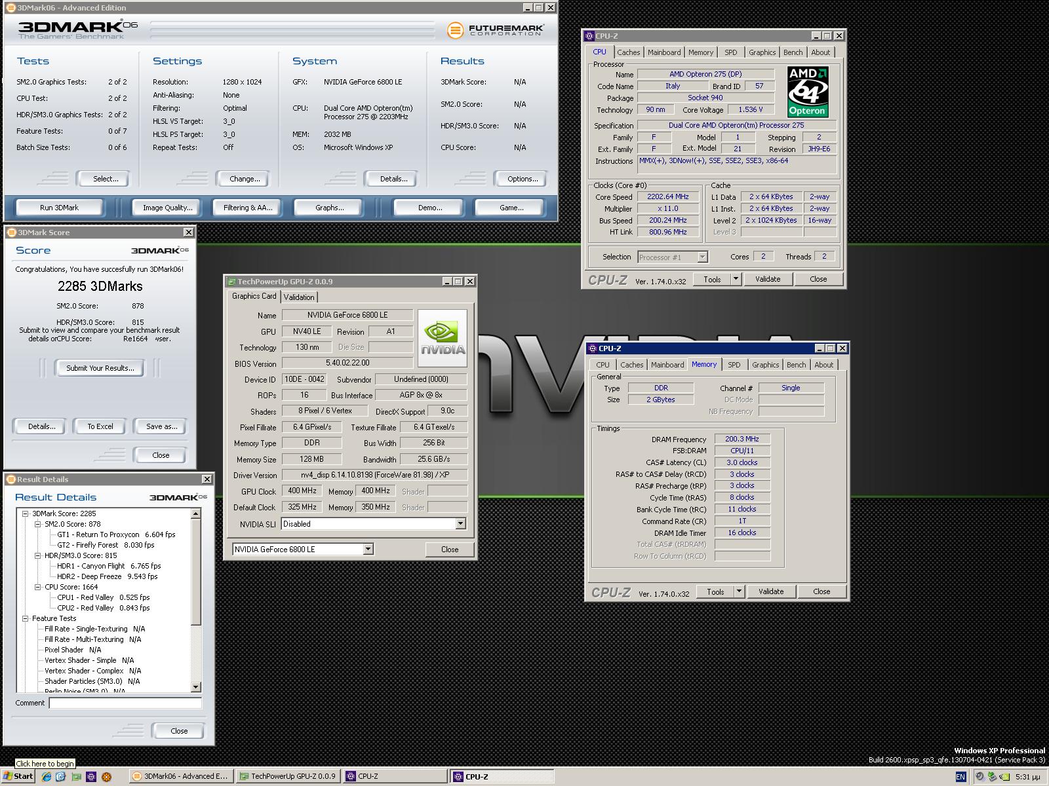Switch to the Mainboard tab in upper CPU-Z

point(664,52)
